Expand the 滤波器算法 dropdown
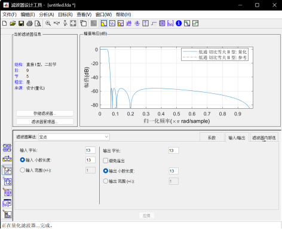Image resolution: width=282 pixels, height=229 pixels. pyautogui.click(x=74, y=137)
